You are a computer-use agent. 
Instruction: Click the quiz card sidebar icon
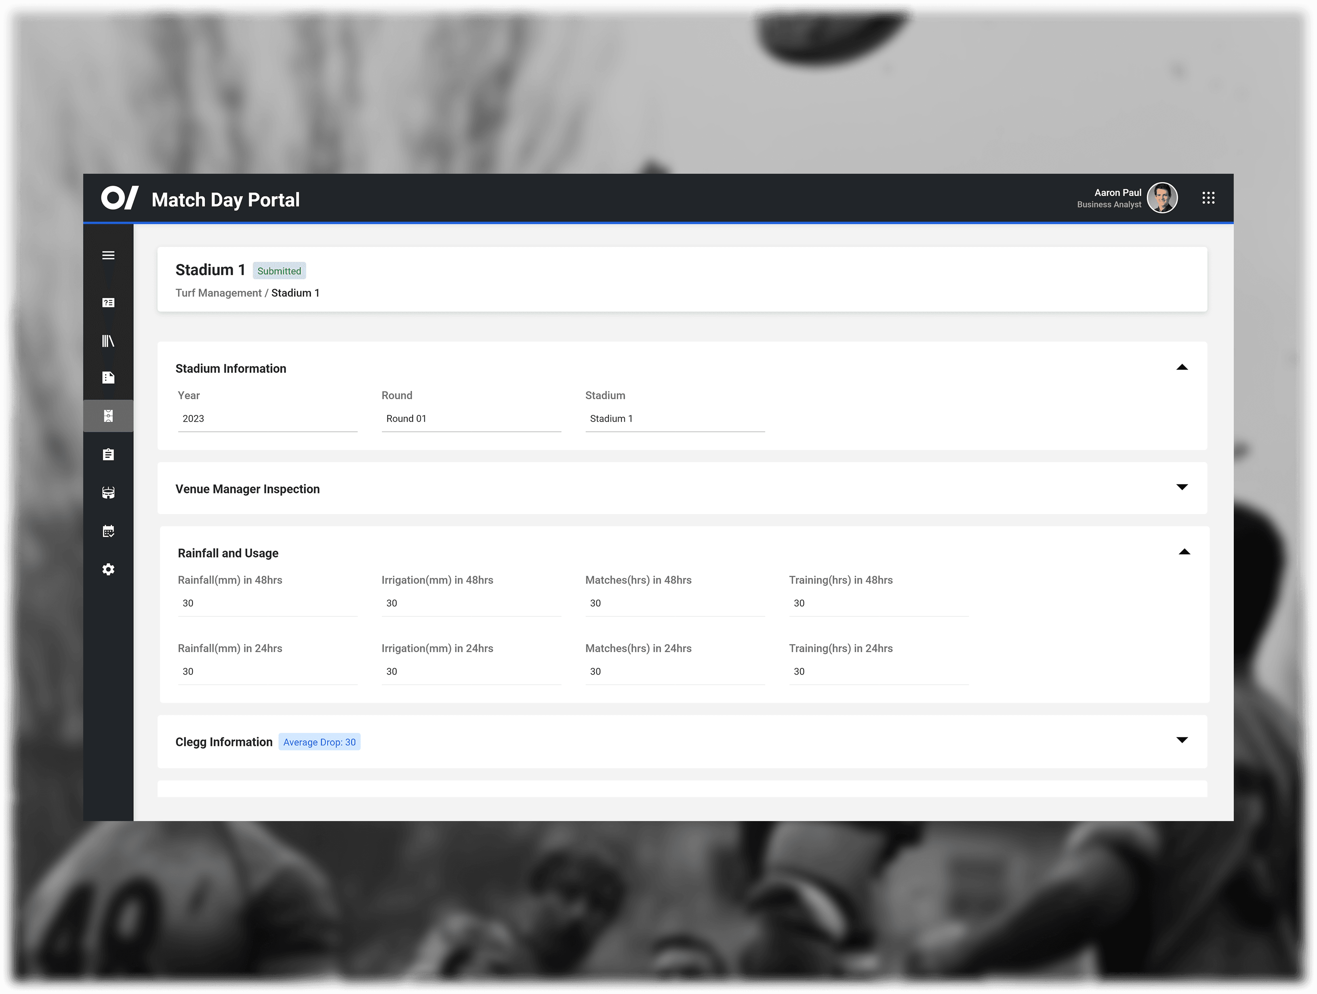(x=108, y=303)
